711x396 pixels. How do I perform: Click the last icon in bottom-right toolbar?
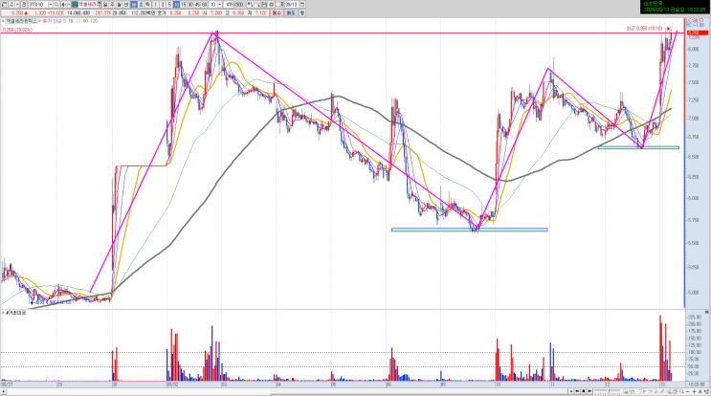(x=706, y=391)
